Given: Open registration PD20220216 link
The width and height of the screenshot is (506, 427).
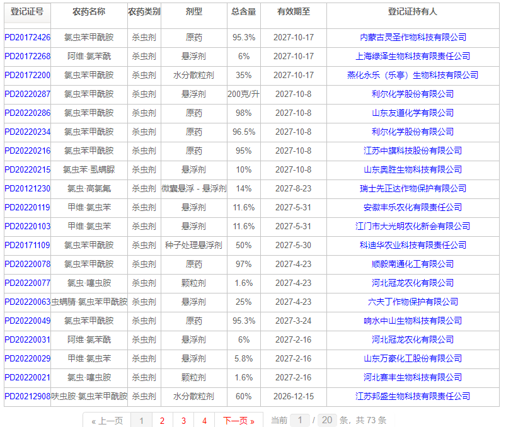Looking at the screenshot, I should (x=28, y=151).
